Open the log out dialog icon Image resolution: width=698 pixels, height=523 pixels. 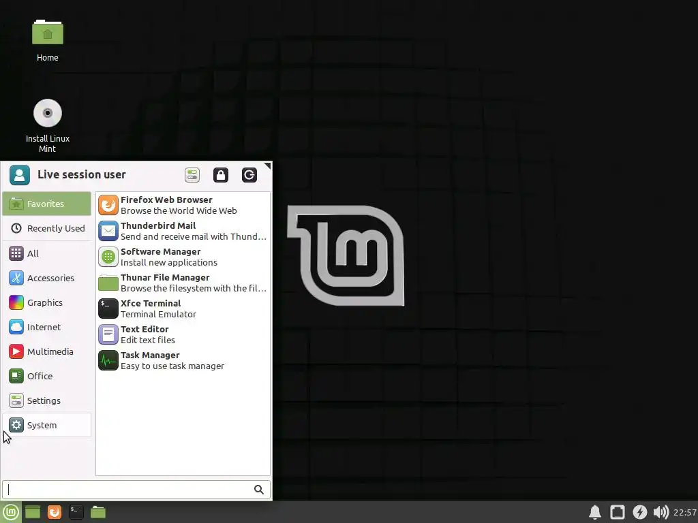coord(249,175)
